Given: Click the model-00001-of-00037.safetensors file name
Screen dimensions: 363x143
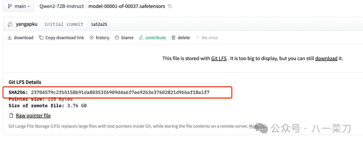Looking at the screenshot, I should coord(127,6).
